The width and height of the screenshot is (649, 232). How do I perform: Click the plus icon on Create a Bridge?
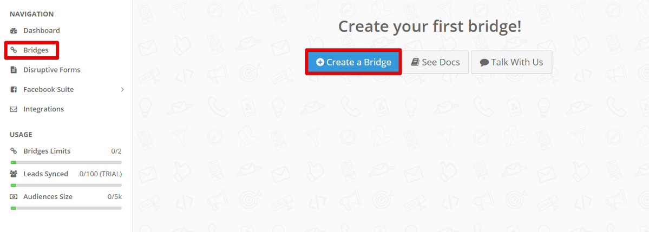tap(320, 62)
